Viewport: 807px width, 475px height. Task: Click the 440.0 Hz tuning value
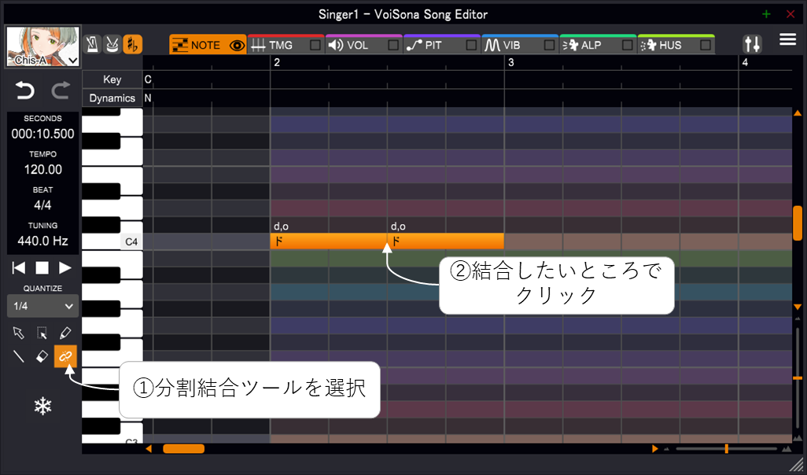coord(42,241)
